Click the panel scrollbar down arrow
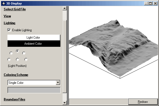Screen dimensions: 159x106 click(65, 103)
